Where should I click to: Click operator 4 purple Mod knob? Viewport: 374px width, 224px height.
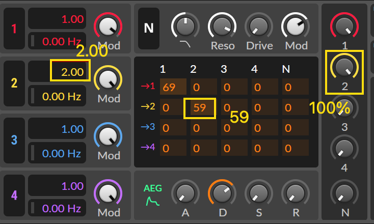[x=108, y=193]
